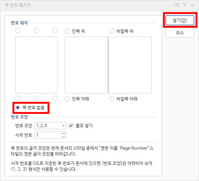Click the title bar dialog description icon

click(x=177, y=5)
